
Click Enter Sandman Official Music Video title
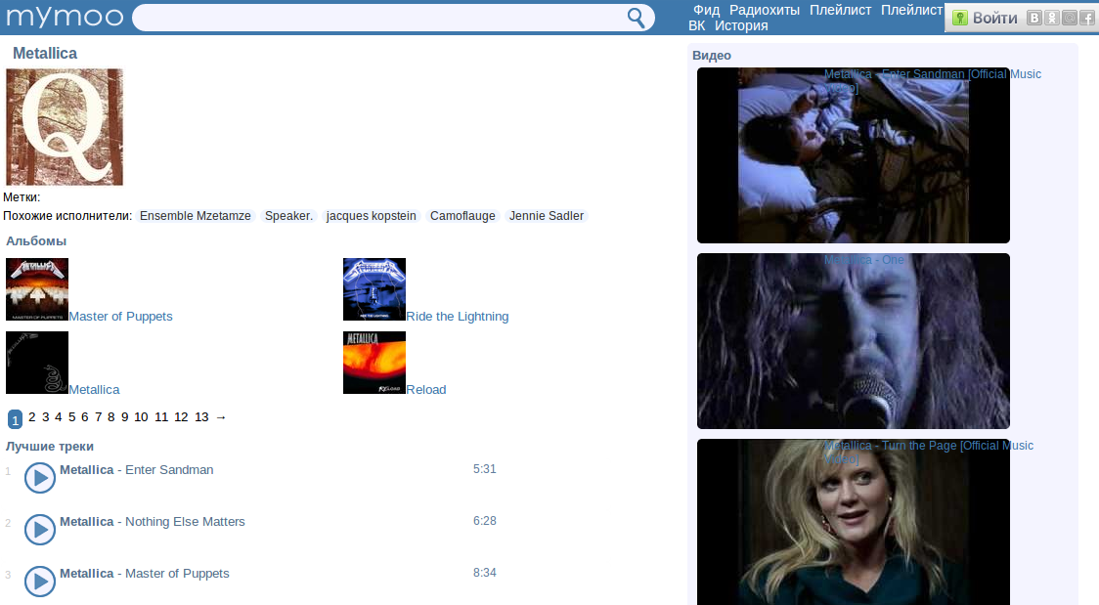point(932,81)
